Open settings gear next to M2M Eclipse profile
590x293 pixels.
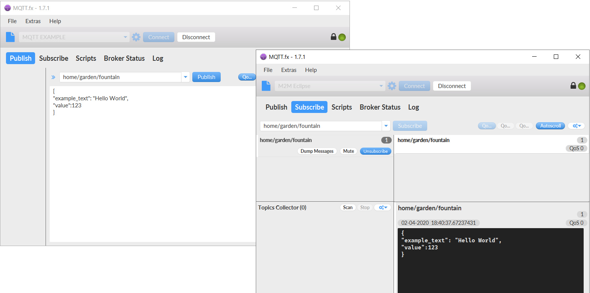point(392,86)
